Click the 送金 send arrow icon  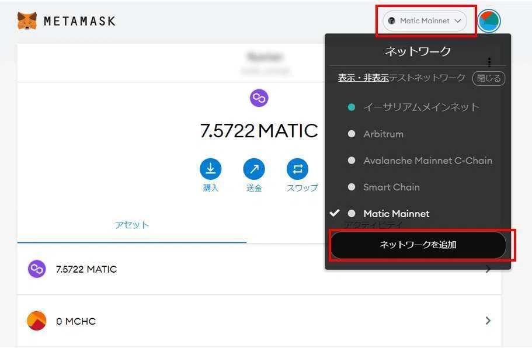[254, 169]
